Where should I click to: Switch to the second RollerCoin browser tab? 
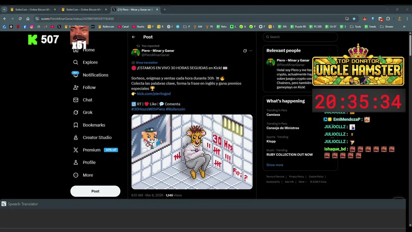point(84,9)
